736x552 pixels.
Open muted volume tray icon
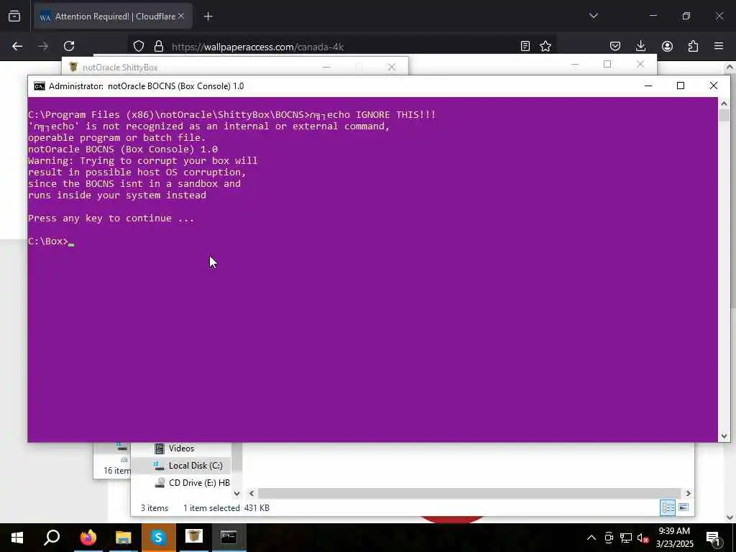point(643,538)
